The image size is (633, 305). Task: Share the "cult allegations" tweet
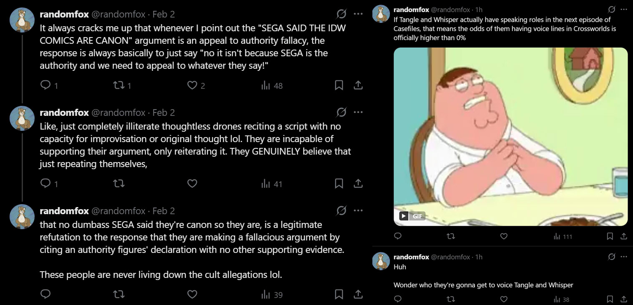tap(358, 294)
